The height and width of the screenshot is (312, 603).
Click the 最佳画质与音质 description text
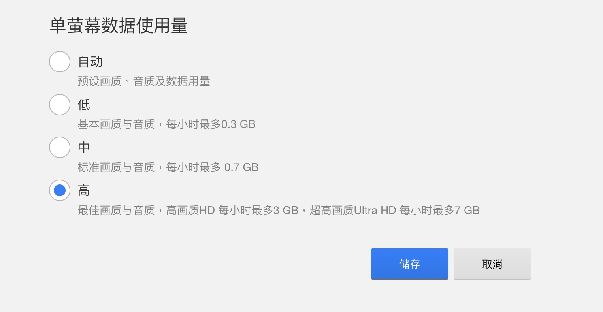(x=116, y=210)
